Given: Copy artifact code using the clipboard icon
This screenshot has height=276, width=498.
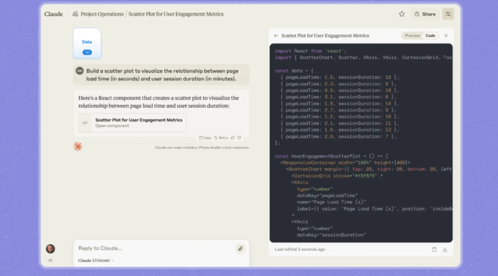Looking at the screenshot, I should tap(434, 249).
